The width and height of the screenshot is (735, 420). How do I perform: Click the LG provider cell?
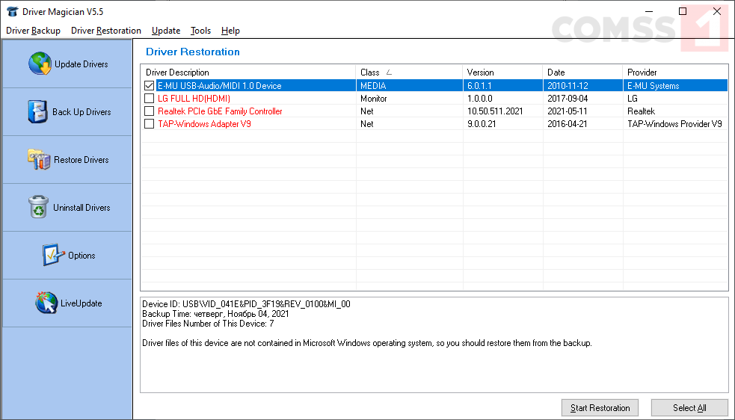[x=633, y=99]
